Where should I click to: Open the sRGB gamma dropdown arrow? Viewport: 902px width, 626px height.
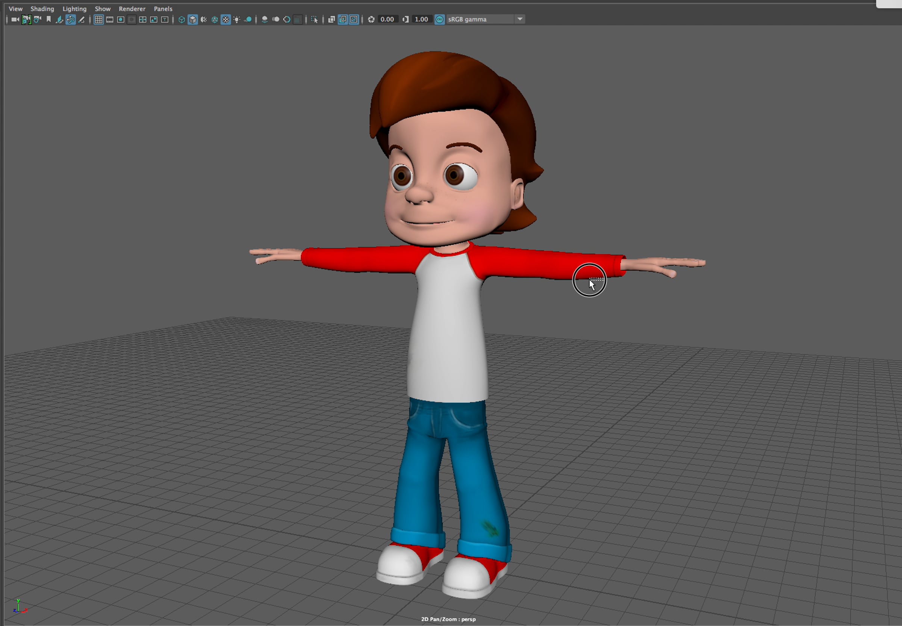pyautogui.click(x=520, y=19)
